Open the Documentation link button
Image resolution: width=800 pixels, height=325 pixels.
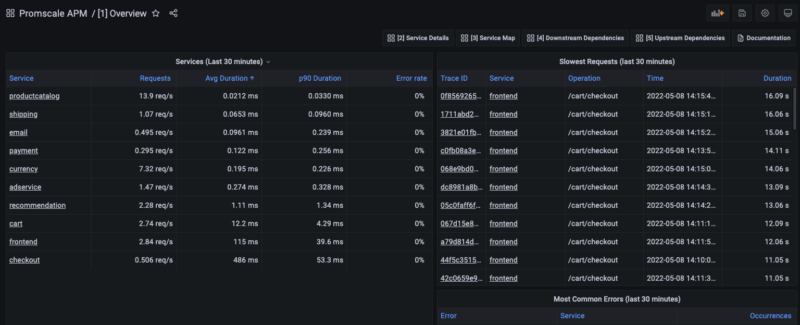click(x=764, y=38)
